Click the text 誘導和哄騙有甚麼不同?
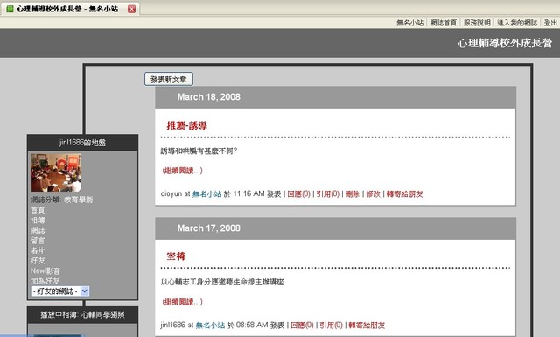The image size is (560, 337). 199,151
